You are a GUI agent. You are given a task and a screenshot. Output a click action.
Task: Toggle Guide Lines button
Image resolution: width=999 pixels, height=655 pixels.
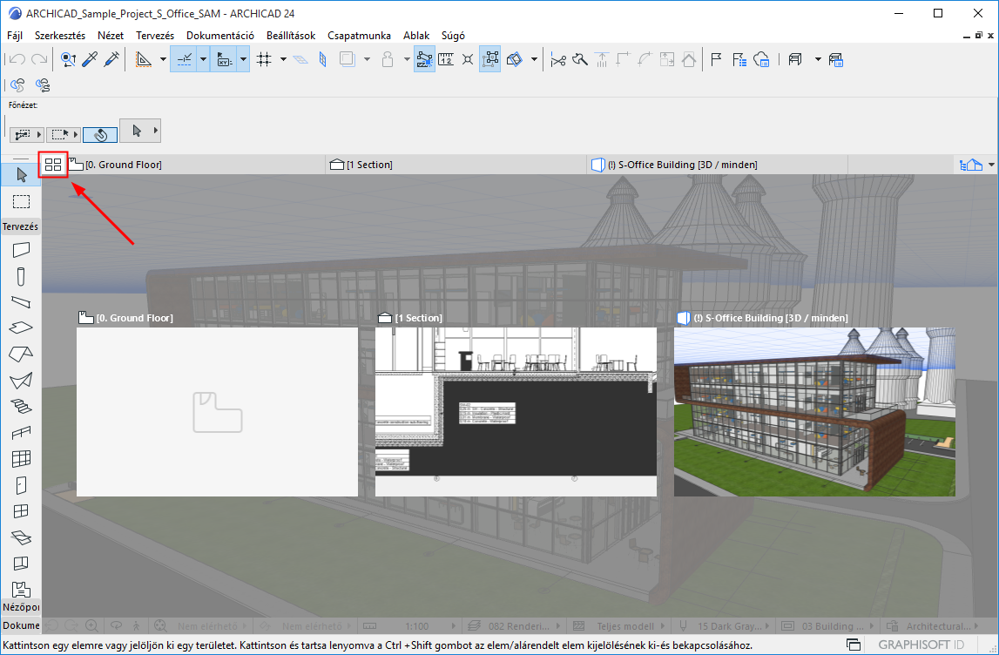143,59
